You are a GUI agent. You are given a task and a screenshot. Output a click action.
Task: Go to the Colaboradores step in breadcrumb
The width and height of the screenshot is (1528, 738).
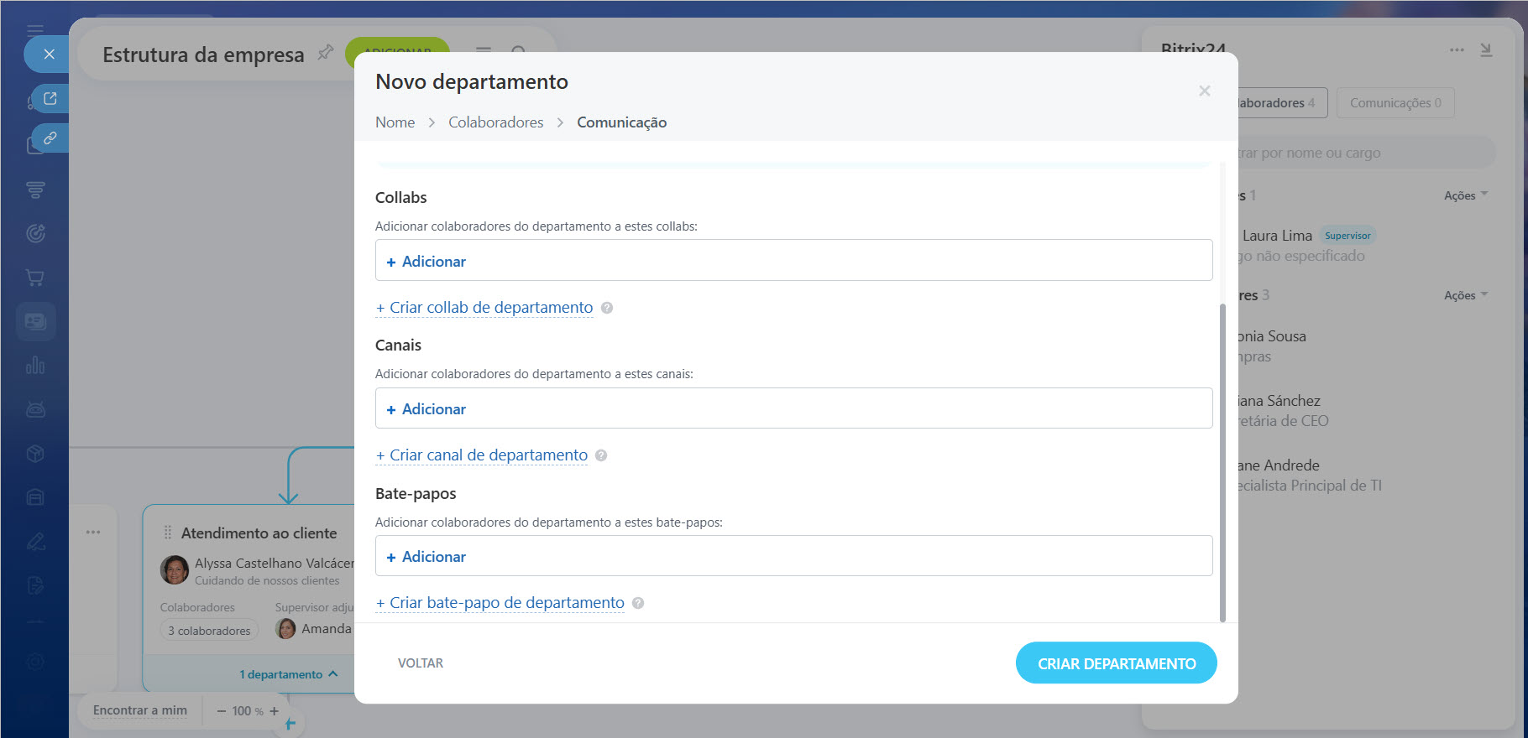(495, 122)
